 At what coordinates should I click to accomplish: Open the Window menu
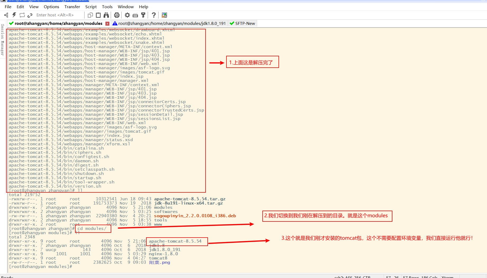(126, 7)
